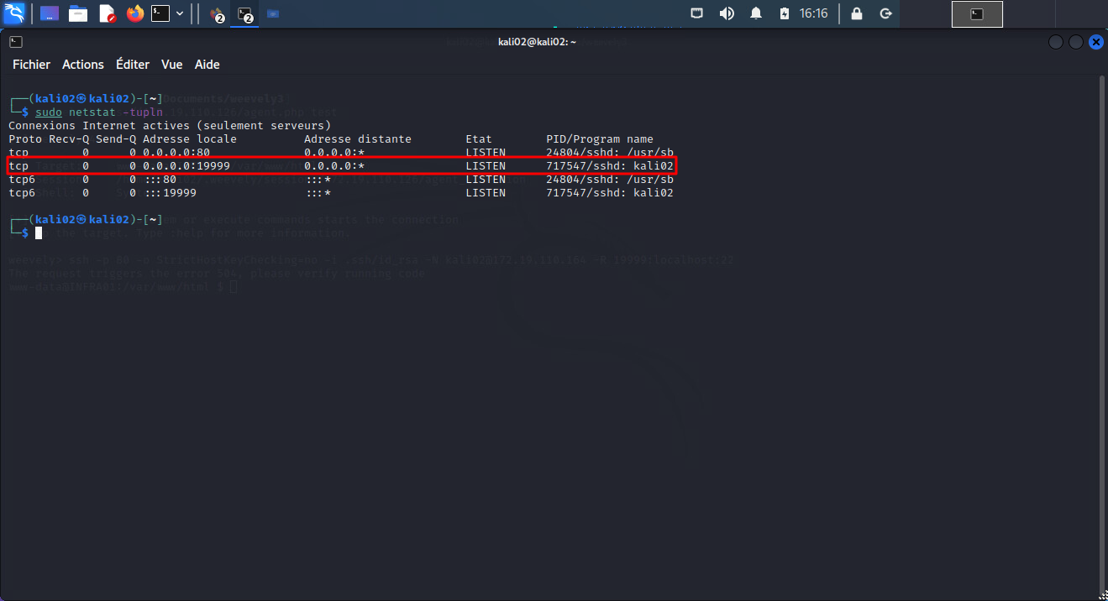The image size is (1108, 601).
Task: Select the active terminal taskbar button
Action: 244,14
